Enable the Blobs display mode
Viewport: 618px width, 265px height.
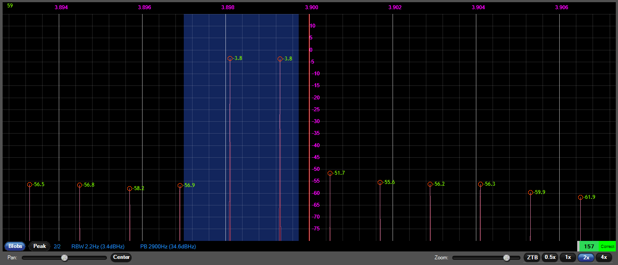pyautogui.click(x=14, y=246)
